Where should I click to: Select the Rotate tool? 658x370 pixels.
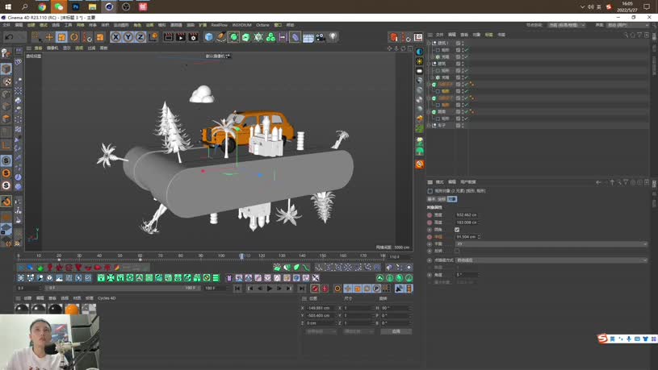73,37
